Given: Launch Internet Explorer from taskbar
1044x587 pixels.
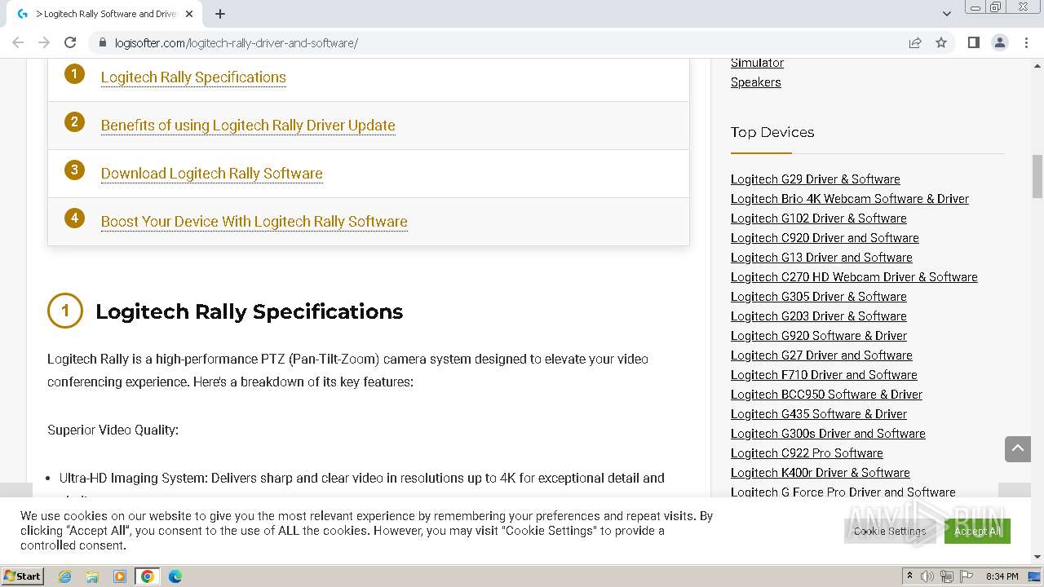Looking at the screenshot, I should tap(64, 576).
